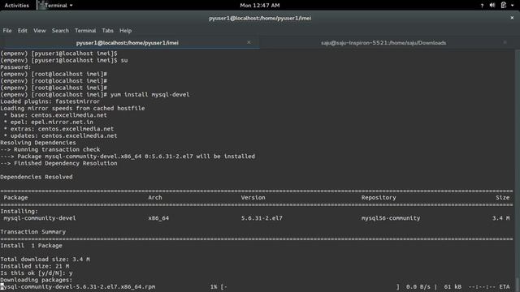This screenshot has height=292, width=520.
Task: Click the 'Finished Dependency Resolution' line
Action: pos(58,163)
